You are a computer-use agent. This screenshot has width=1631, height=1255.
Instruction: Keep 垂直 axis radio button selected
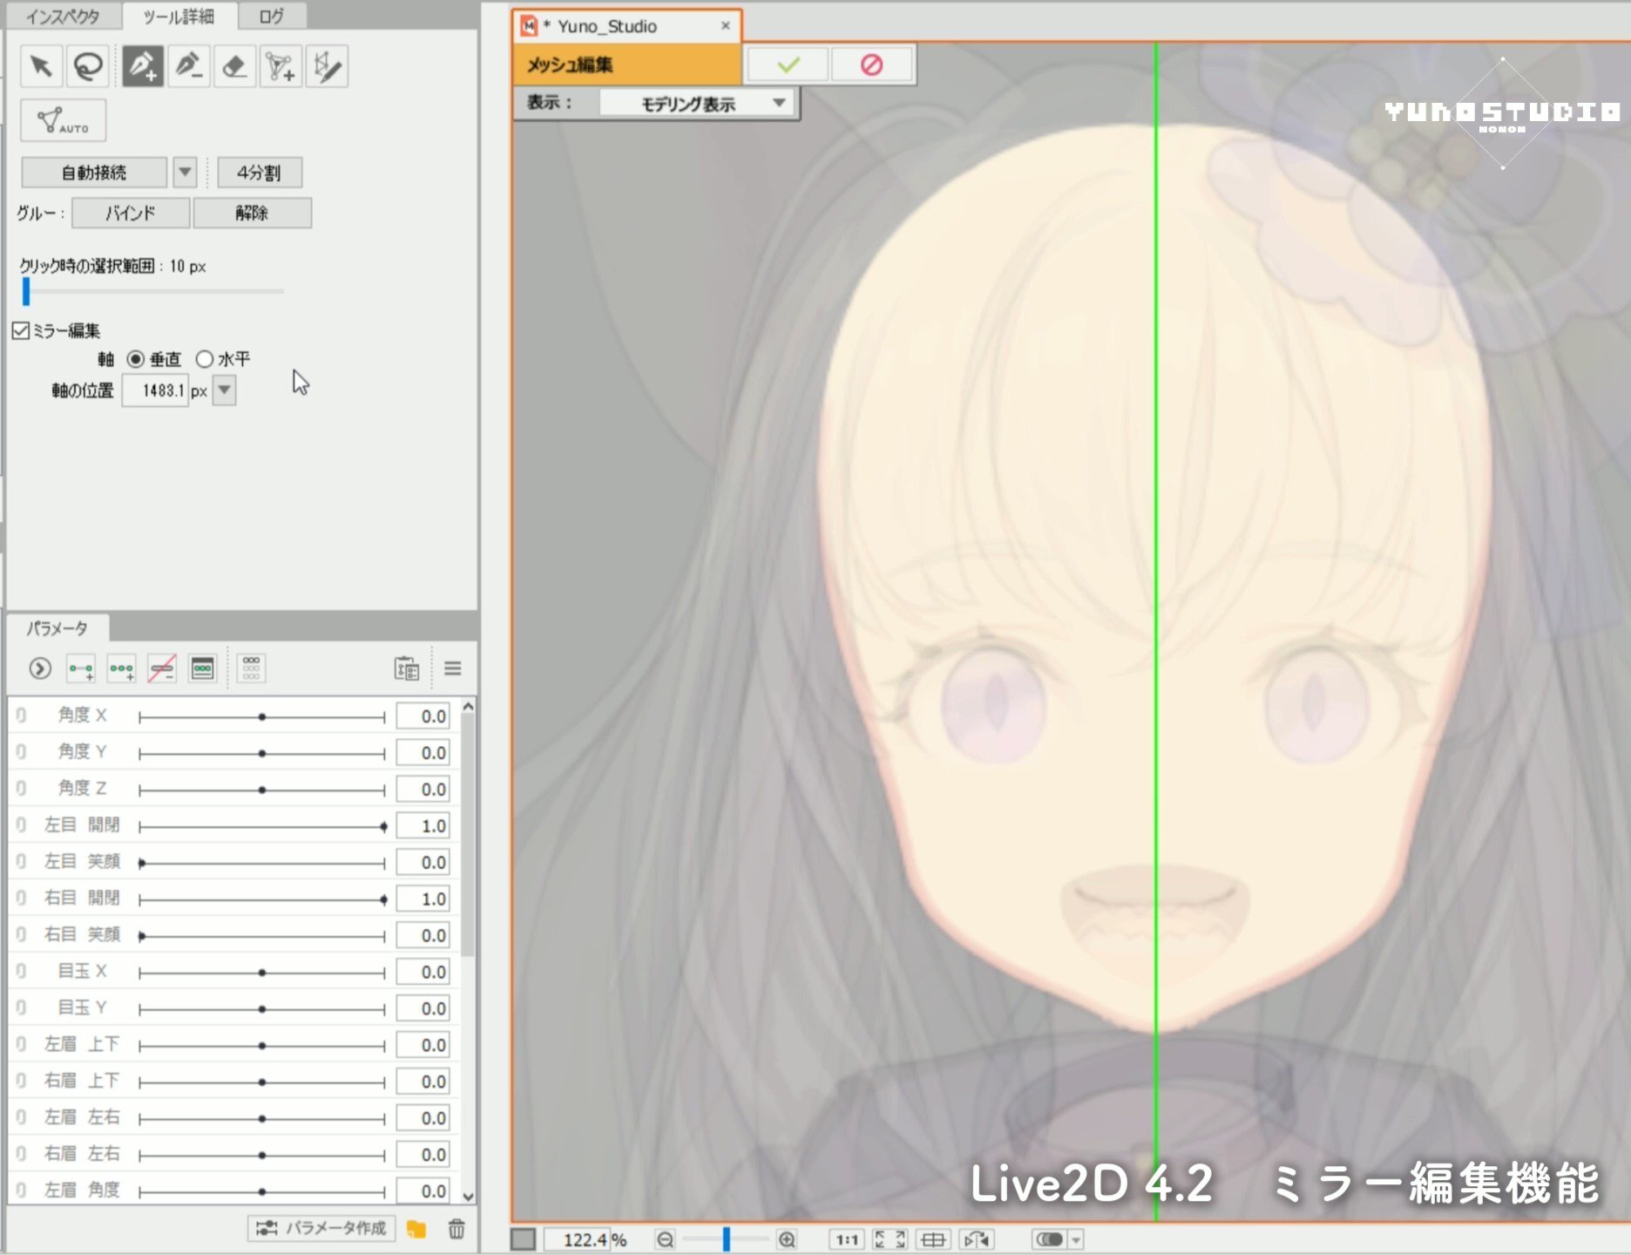pyautogui.click(x=135, y=358)
